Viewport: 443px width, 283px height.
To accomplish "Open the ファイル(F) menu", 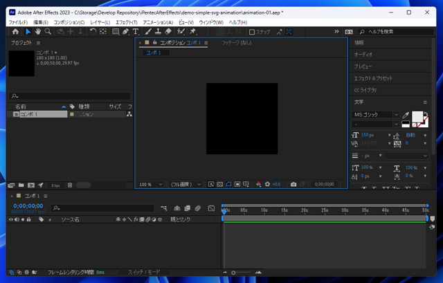I will coord(18,22).
